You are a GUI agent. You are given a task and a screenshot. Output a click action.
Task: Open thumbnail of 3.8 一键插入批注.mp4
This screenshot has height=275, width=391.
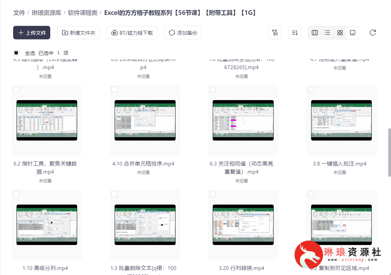(x=341, y=120)
